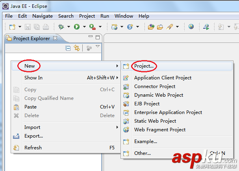Image resolution: width=239 pixels, height=171 pixels.
Task: Click the Search flashlight toolbar icon
Action: [x=169, y=27]
